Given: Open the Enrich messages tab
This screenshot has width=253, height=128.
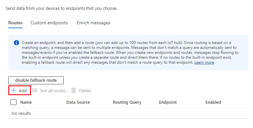Looking at the screenshot, I should pyautogui.click(x=93, y=23).
